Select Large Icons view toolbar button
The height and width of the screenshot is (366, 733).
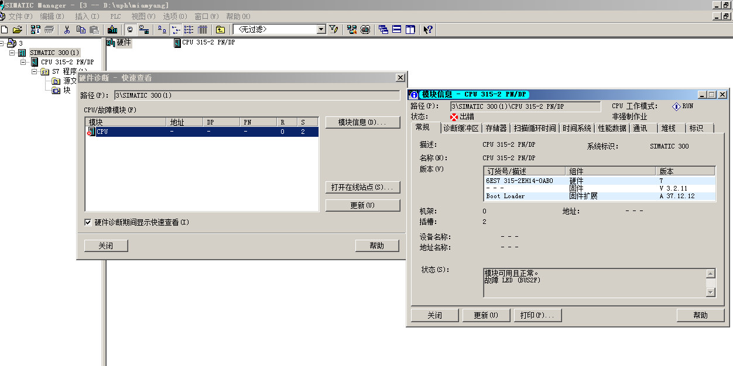162,29
